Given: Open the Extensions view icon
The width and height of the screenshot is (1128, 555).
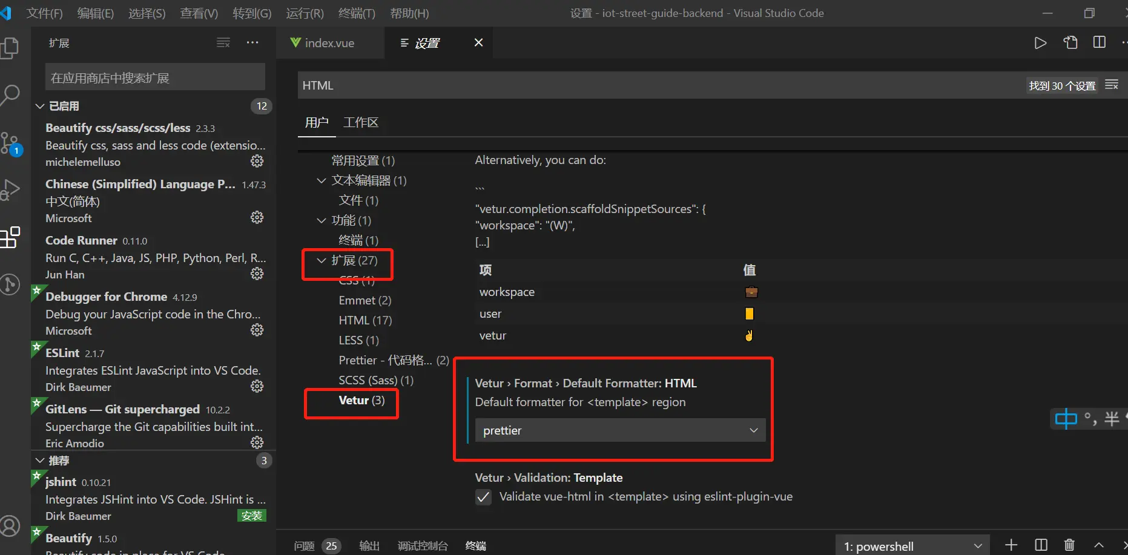Looking at the screenshot, I should click(x=10, y=237).
